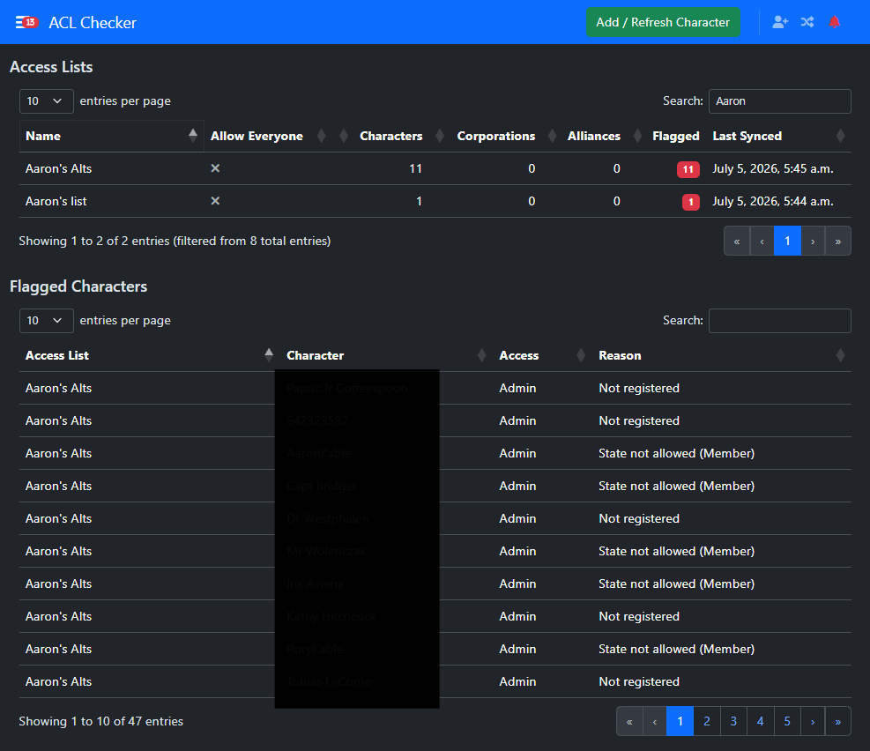Click Showing 1 to 10 of 47 entries
This screenshot has height=751, width=870.
tap(101, 721)
